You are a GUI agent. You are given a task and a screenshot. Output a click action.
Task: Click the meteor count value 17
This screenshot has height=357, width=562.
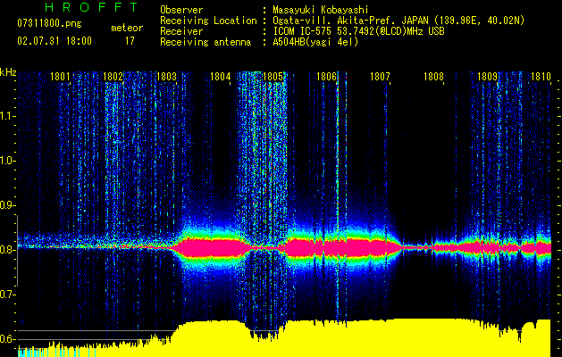click(x=130, y=41)
